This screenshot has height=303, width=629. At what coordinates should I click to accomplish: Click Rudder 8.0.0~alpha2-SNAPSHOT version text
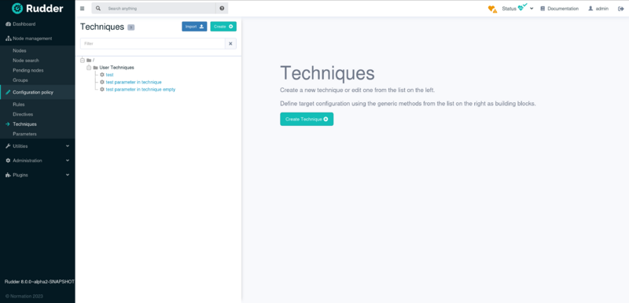click(x=39, y=282)
